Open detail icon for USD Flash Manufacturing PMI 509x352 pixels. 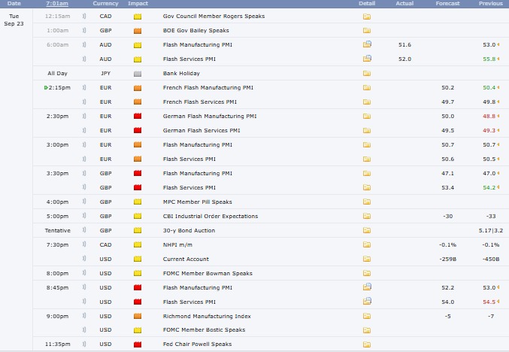[367, 287]
